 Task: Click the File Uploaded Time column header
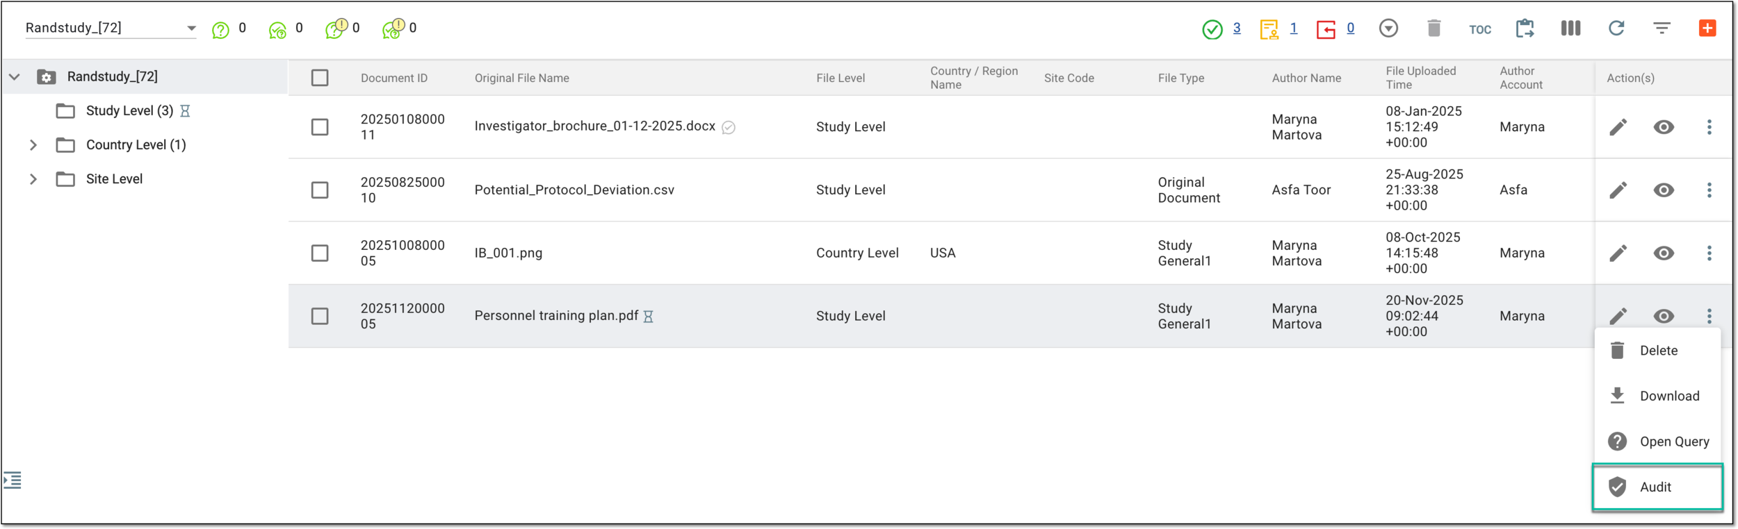1420,78
